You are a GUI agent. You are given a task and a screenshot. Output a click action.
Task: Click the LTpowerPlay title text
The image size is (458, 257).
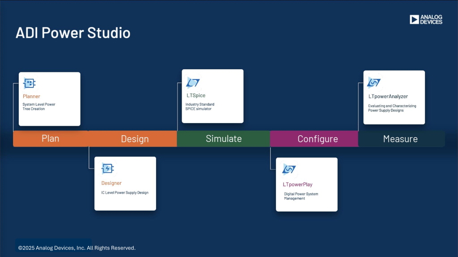click(x=297, y=184)
